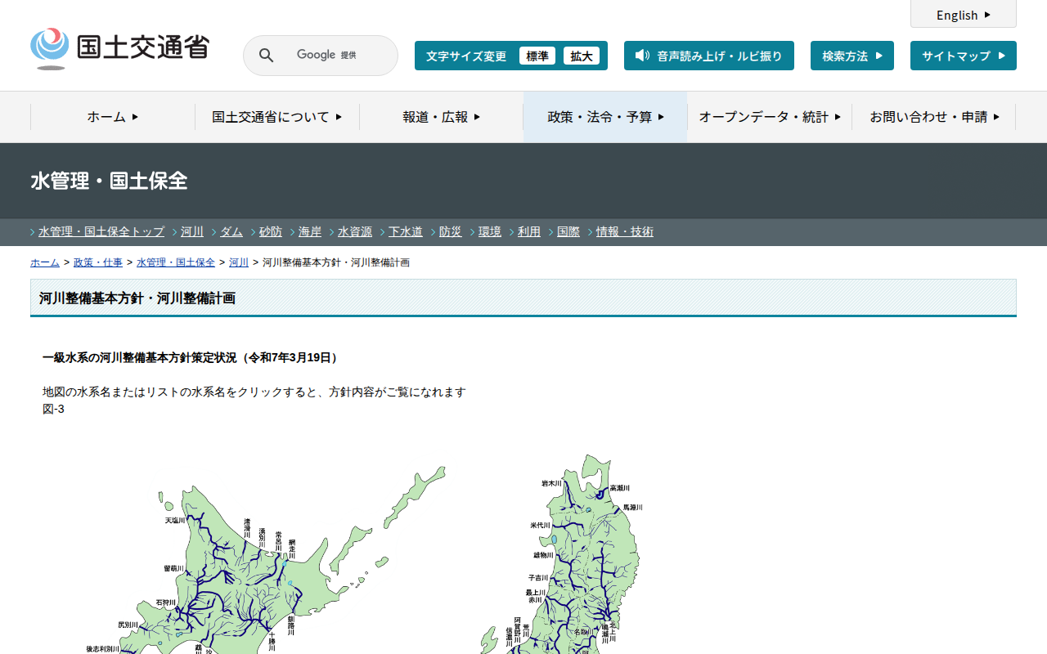
Task: Click the Ministry of Land logo
Action: click(x=120, y=48)
